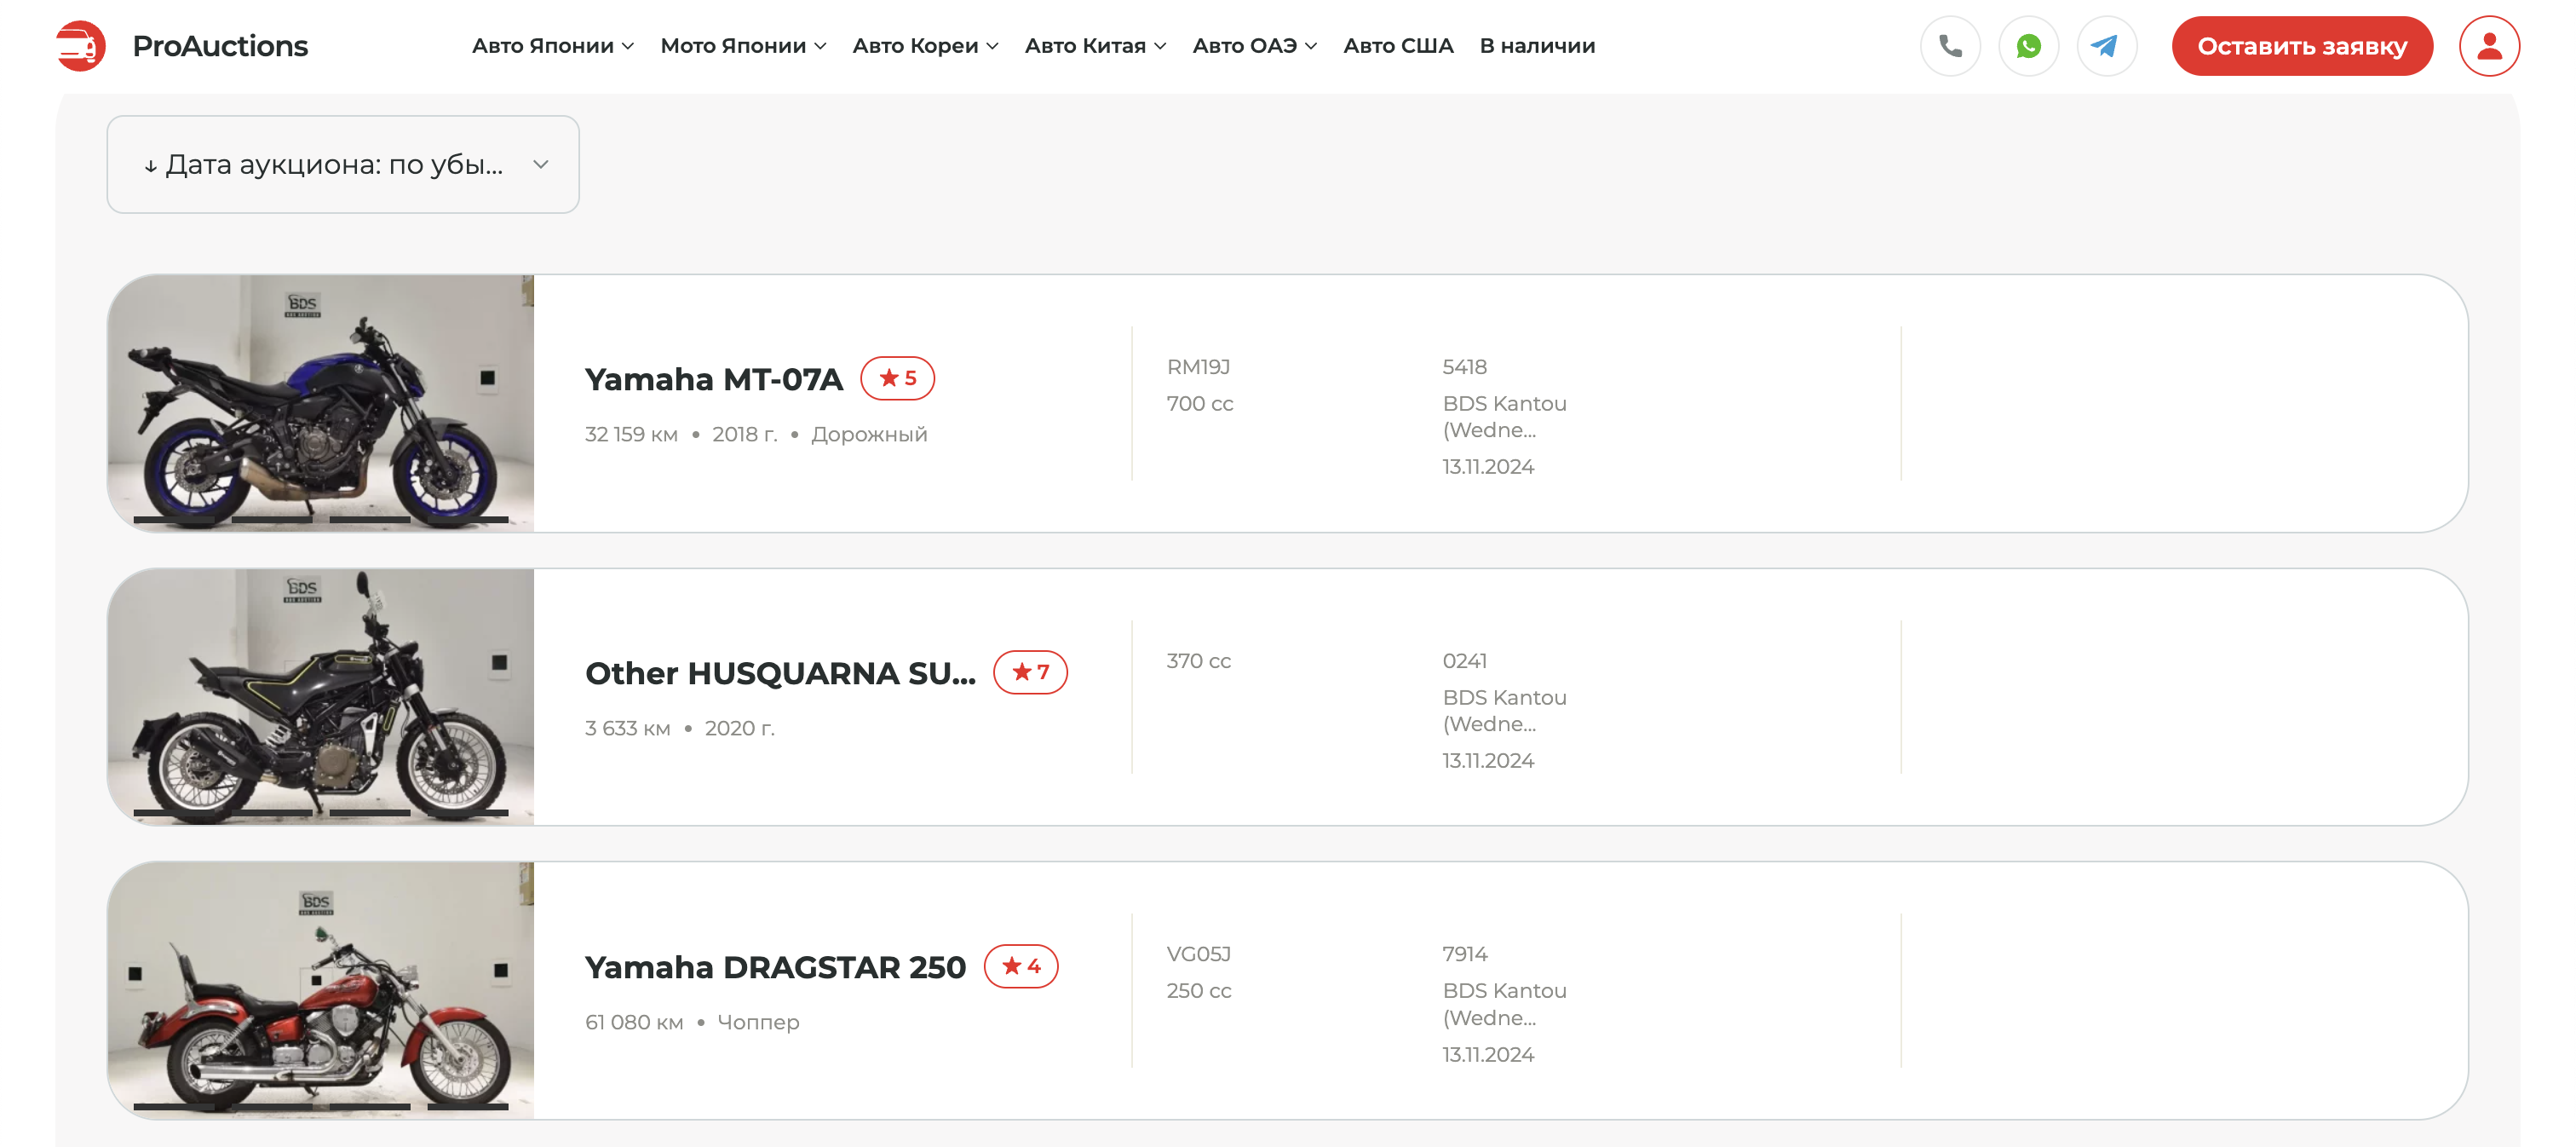2576x1147 pixels.
Task: Expand the Авто Японии menu
Action: point(553,46)
